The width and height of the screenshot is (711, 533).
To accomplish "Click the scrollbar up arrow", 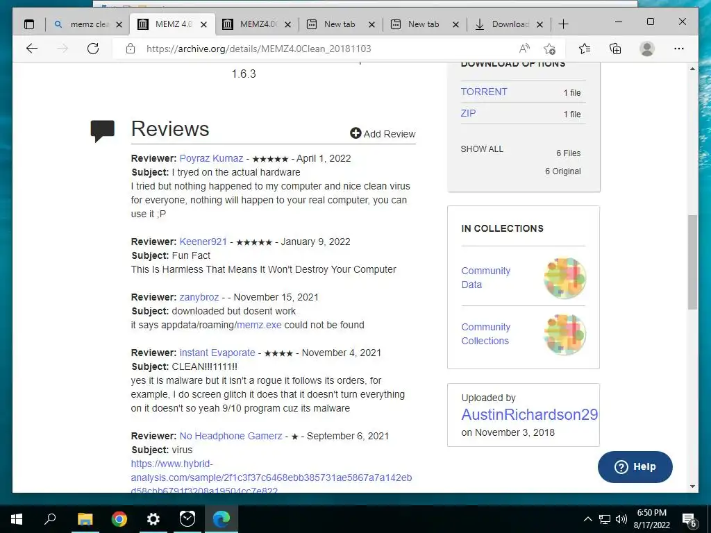I will point(692,69).
